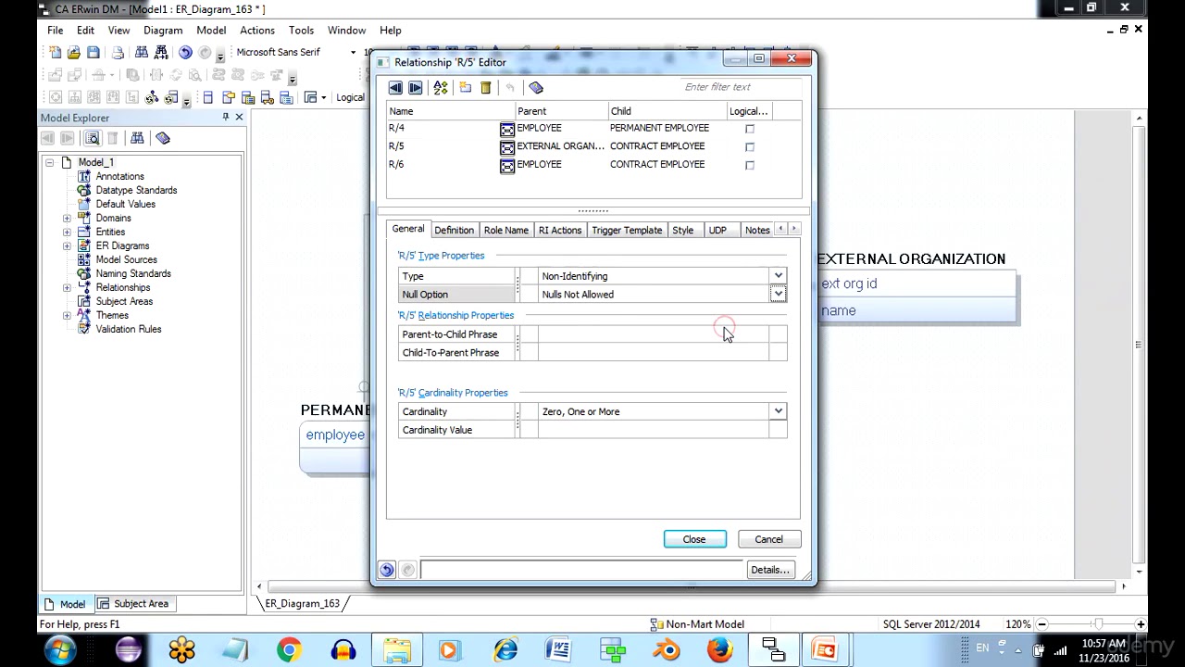Delete relationship using trash can icon
The height and width of the screenshot is (667, 1185).
[485, 87]
